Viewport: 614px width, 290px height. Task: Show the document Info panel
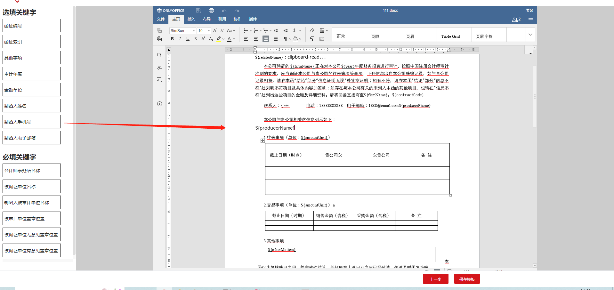tap(159, 104)
